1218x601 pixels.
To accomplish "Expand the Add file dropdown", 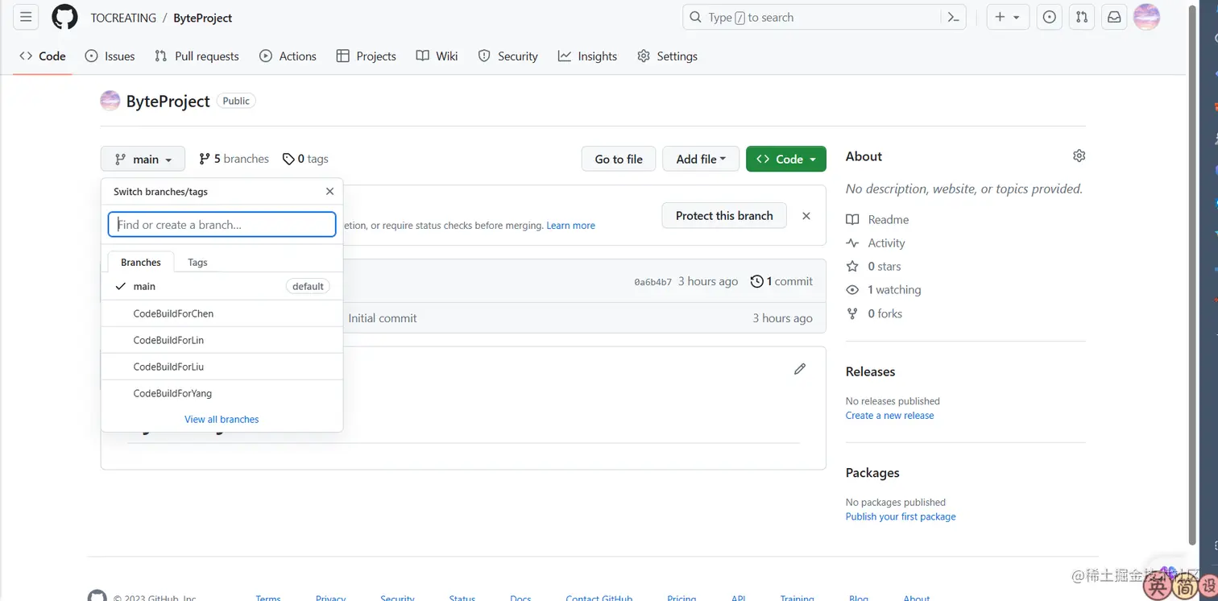I will (701, 159).
